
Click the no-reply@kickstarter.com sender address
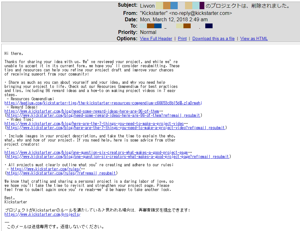coord(200,13)
